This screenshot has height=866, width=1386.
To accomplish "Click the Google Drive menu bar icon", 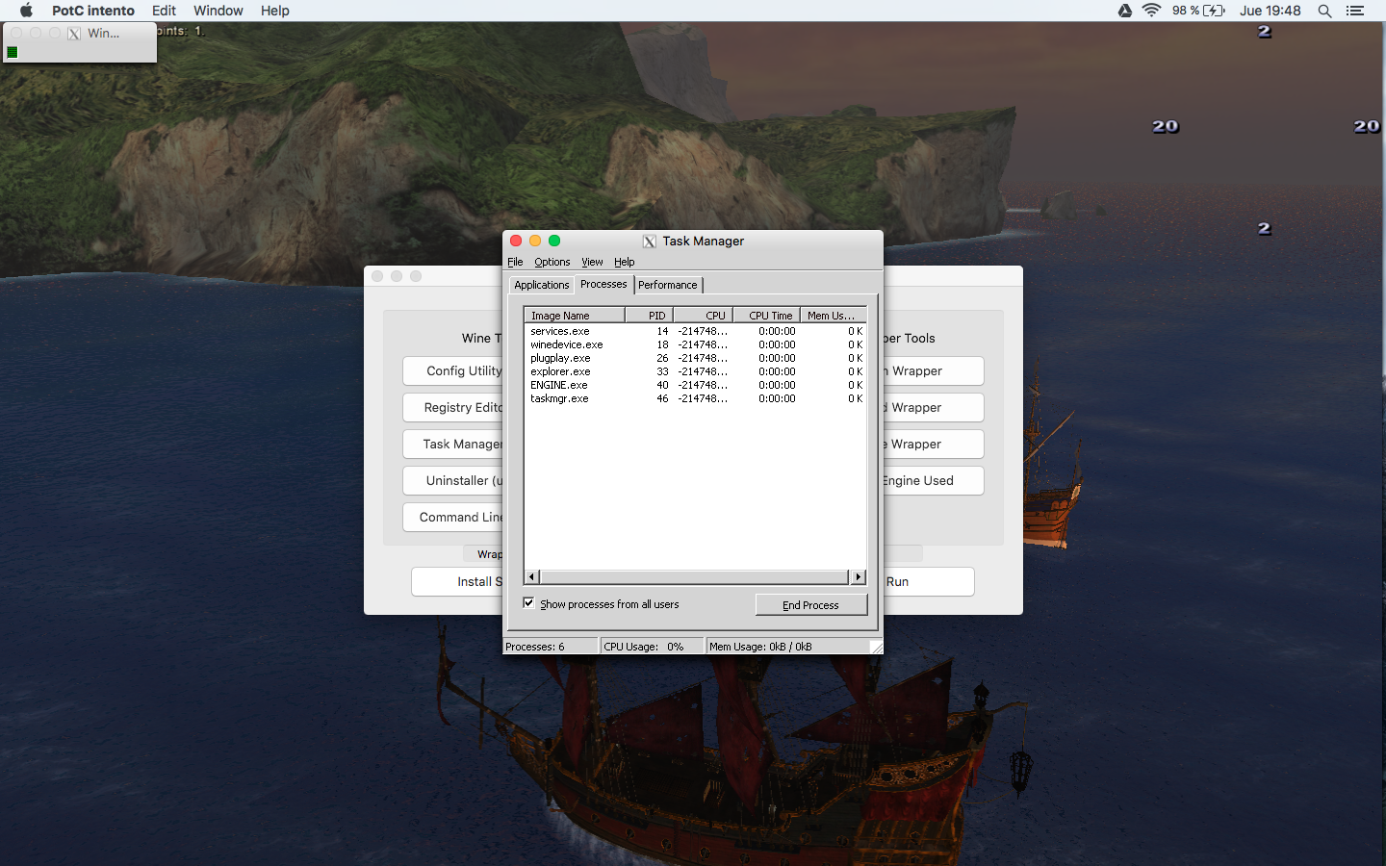I will tap(1124, 11).
